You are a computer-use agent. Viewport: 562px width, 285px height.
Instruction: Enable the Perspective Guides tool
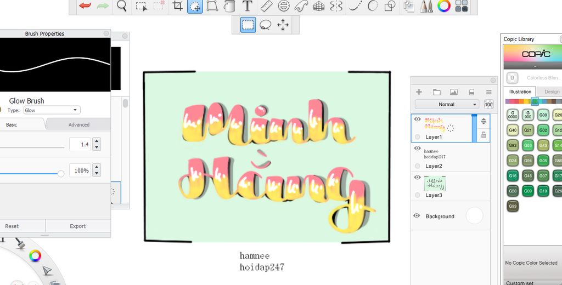[319, 5]
